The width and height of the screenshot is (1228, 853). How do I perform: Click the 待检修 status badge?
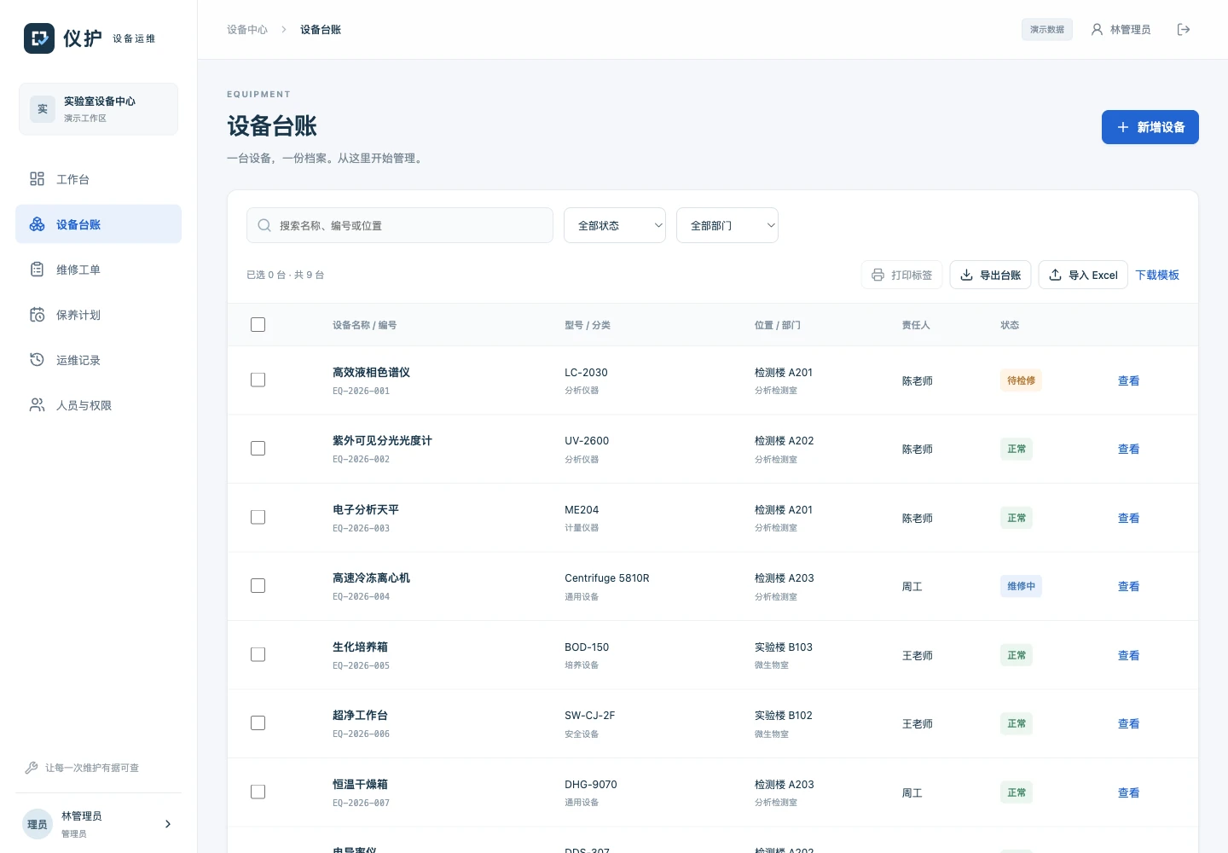(1021, 380)
